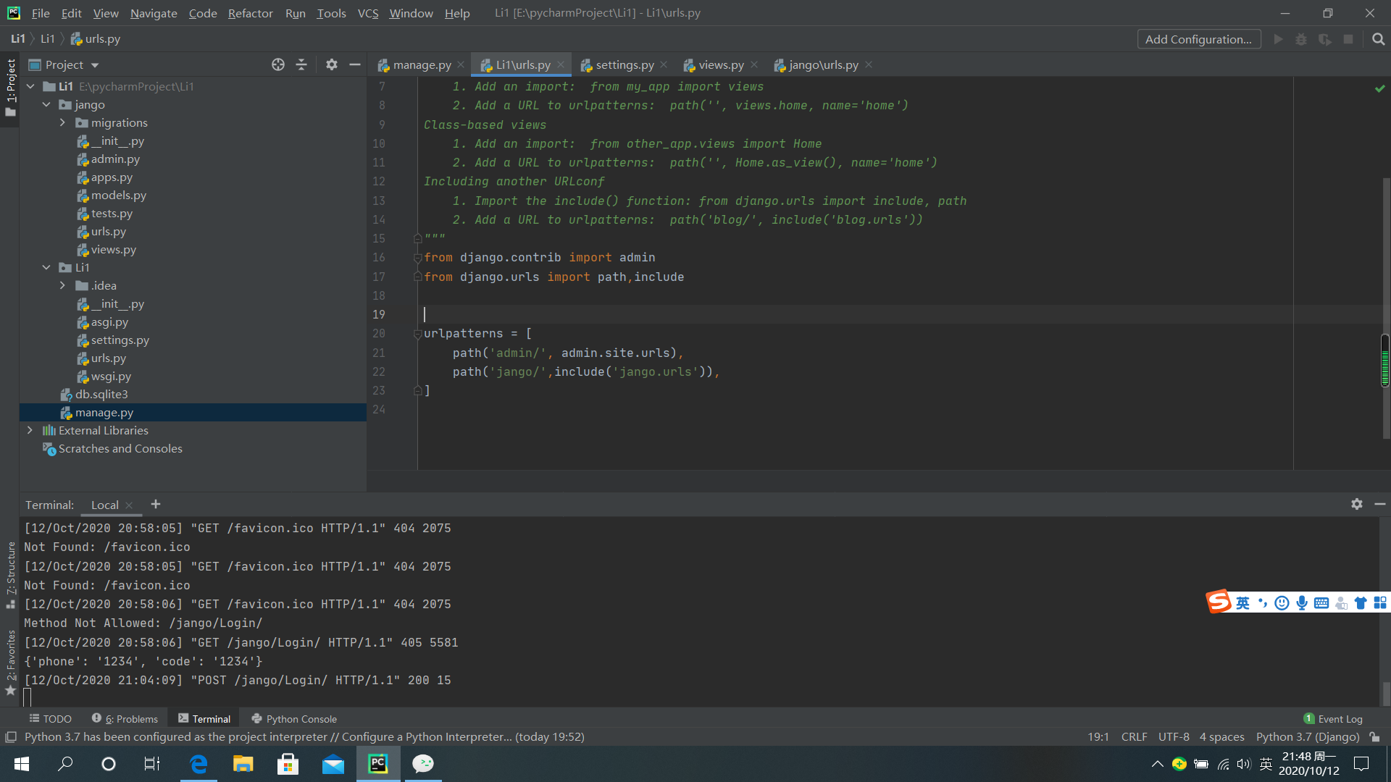Image resolution: width=1391 pixels, height=782 pixels.
Task: Open the Refactor menu
Action: 250,13
